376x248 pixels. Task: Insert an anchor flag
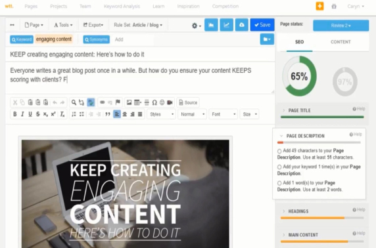coord(118,102)
